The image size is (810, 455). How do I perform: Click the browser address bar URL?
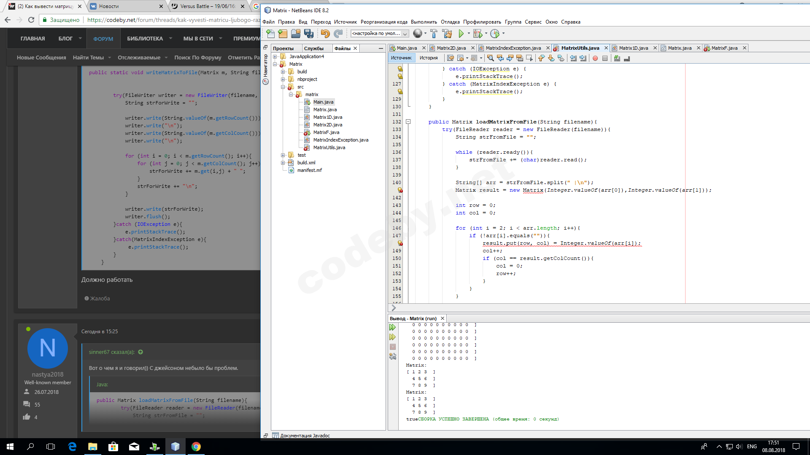[173, 20]
